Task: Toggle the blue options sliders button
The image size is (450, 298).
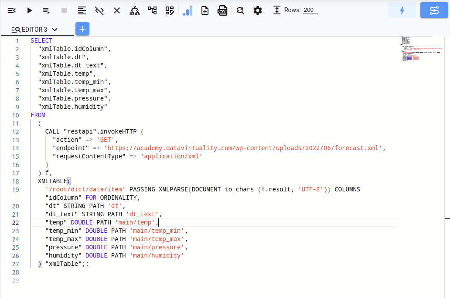Action: coord(434,10)
